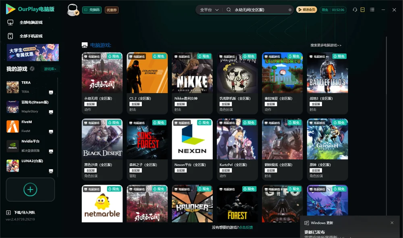Focus the search field containing 永劫无间
Viewport: 403px width, 238px height.
click(260, 10)
